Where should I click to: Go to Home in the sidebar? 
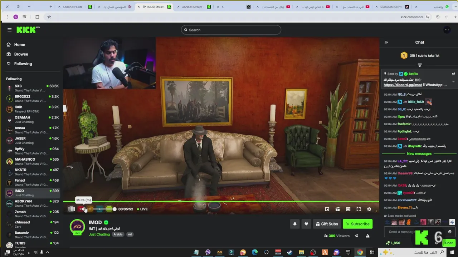coord(16,45)
